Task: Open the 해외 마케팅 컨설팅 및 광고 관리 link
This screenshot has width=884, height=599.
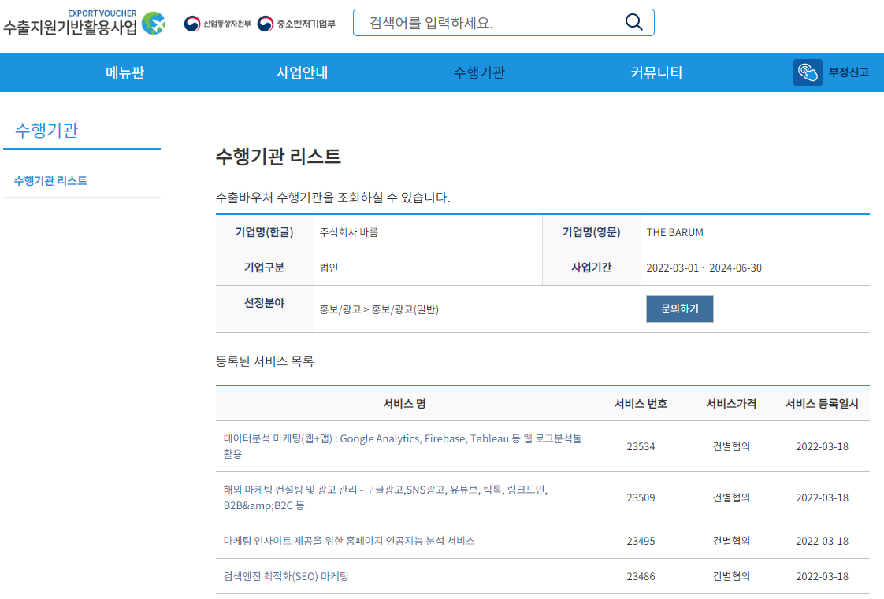Action: coord(385,497)
